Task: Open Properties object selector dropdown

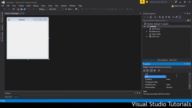Action: [190, 67]
